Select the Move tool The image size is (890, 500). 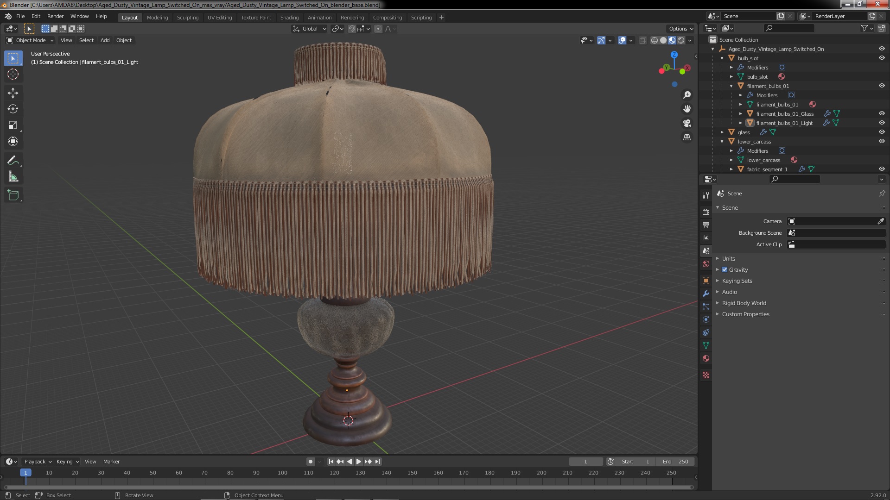13,93
